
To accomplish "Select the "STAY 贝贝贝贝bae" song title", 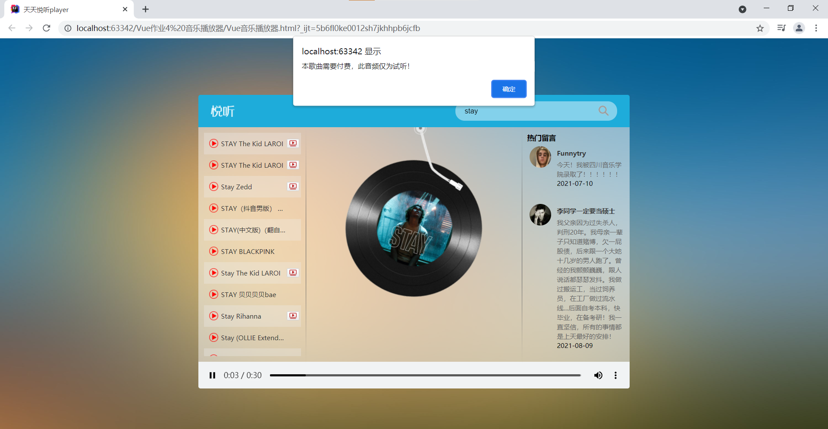I will point(248,294).
